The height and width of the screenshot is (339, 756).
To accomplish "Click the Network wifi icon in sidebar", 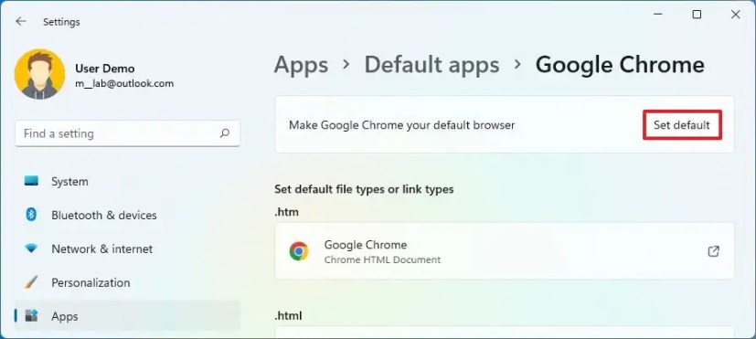I will pos(31,249).
